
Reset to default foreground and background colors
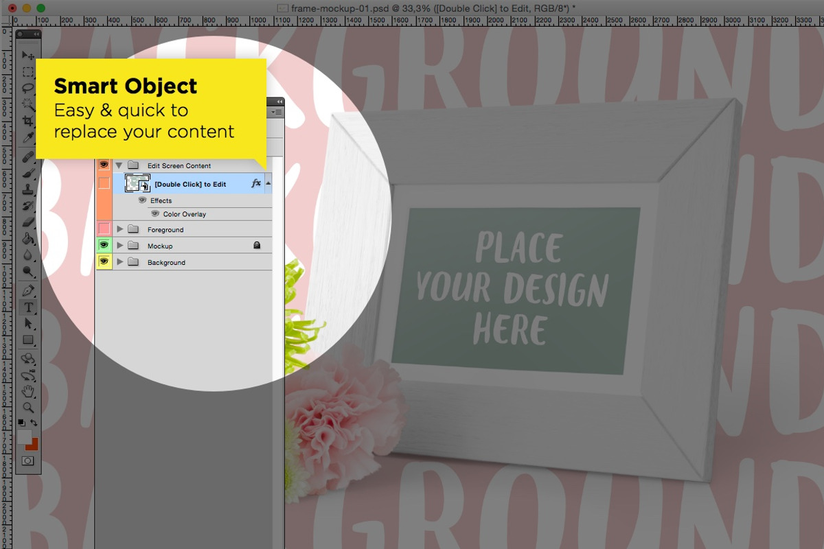click(x=22, y=422)
